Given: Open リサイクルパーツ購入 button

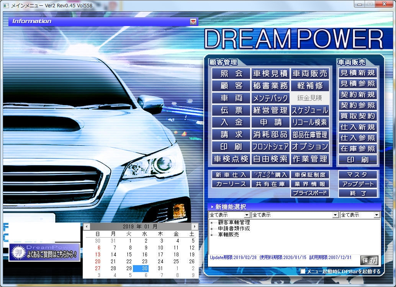Looking at the screenshot, I should coord(270,175).
